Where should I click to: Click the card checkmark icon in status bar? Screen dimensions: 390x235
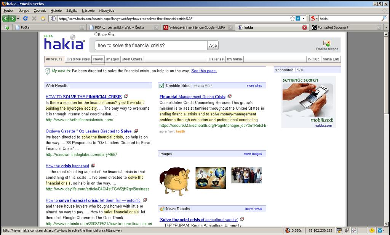(x=339, y=230)
